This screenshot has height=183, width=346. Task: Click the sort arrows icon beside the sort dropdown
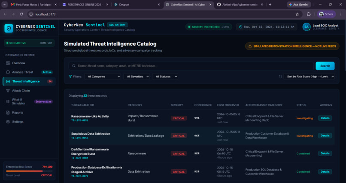280,77
